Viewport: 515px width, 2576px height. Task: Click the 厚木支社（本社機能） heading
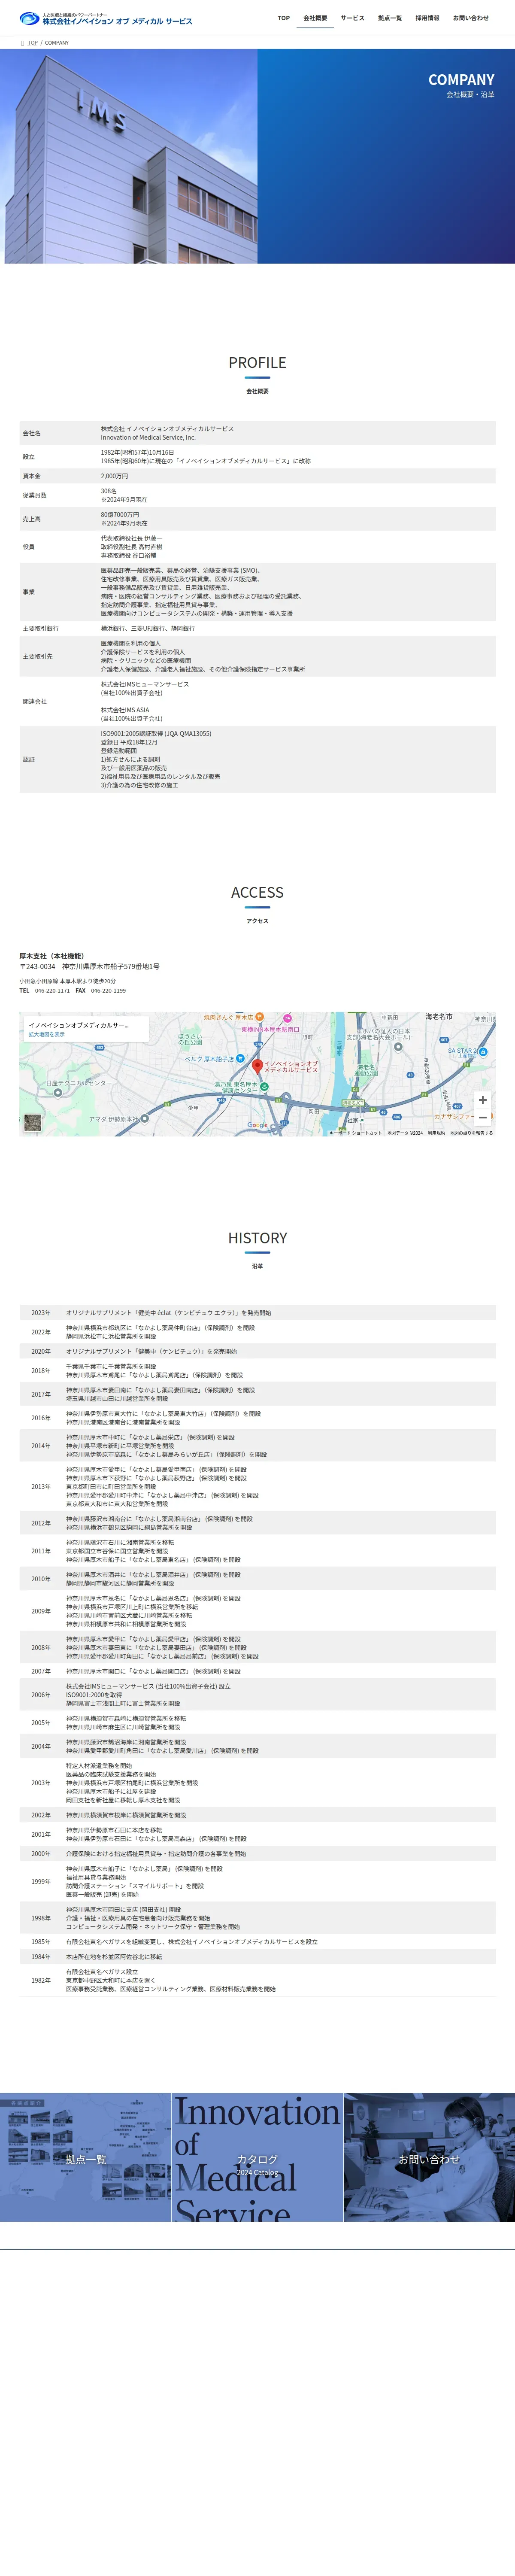point(52,956)
